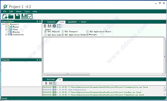Open the Help menu

pos(35,11)
